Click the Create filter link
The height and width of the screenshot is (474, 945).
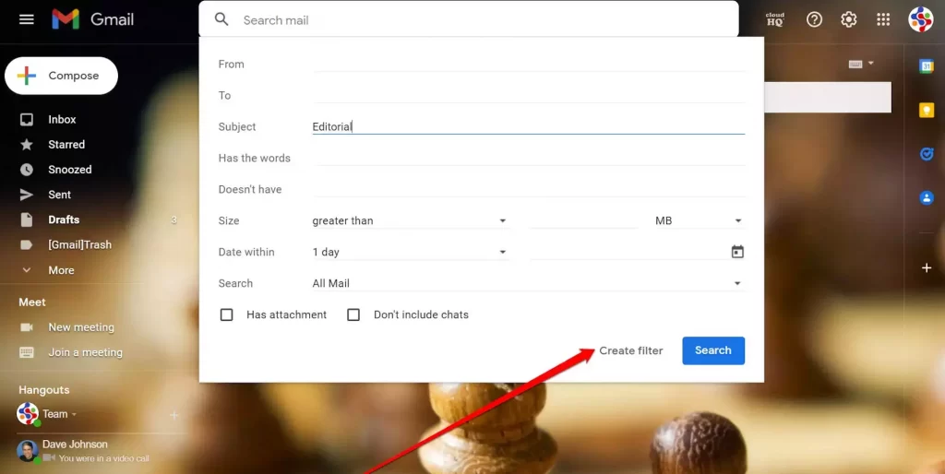click(x=631, y=350)
